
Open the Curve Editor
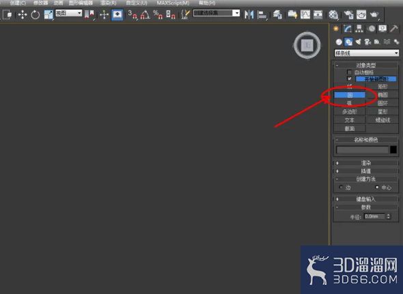coord(305,14)
